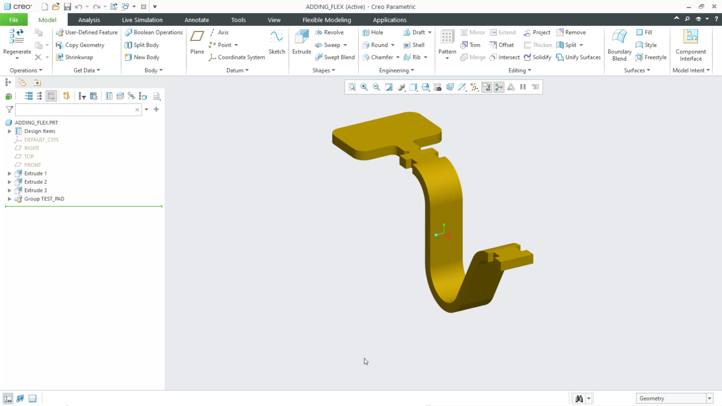
Task: Click User-Defined Feature
Action: tap(86, 32)
